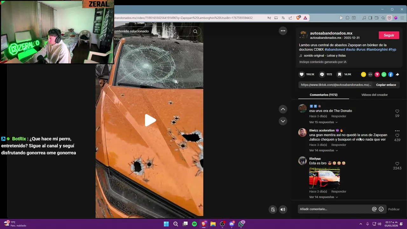Open WhatsApp from the taskbar
The image size is (407, 229).
pyautogui.click(x=241, y=224)
